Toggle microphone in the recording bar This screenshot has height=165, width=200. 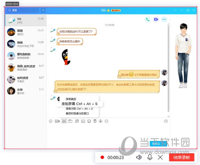(x=150, y=158)
